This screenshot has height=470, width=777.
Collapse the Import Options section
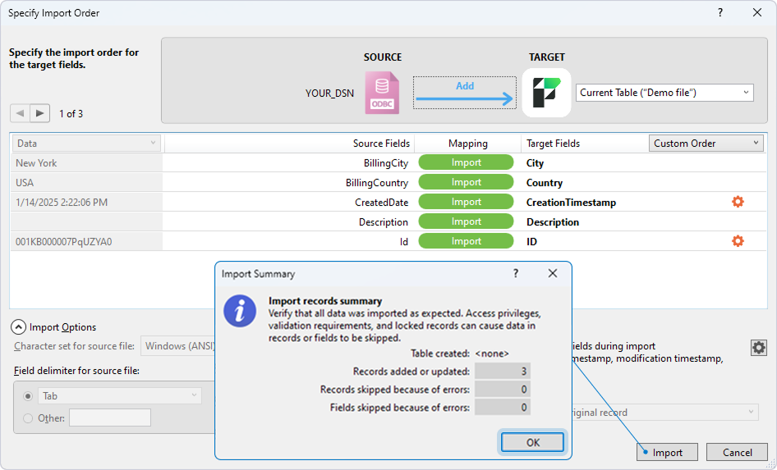(x=18, y=327)
